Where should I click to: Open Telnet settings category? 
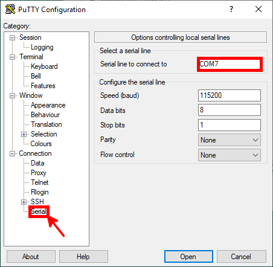click(40, 182)
